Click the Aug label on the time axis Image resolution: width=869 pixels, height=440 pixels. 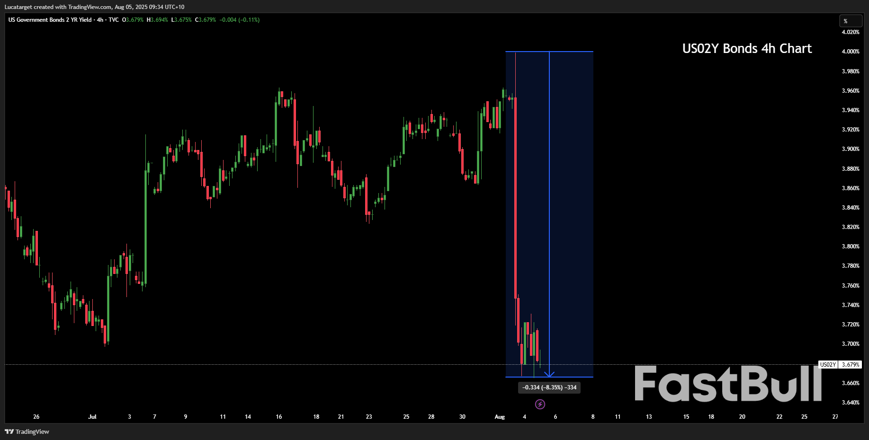click(500, 417)
